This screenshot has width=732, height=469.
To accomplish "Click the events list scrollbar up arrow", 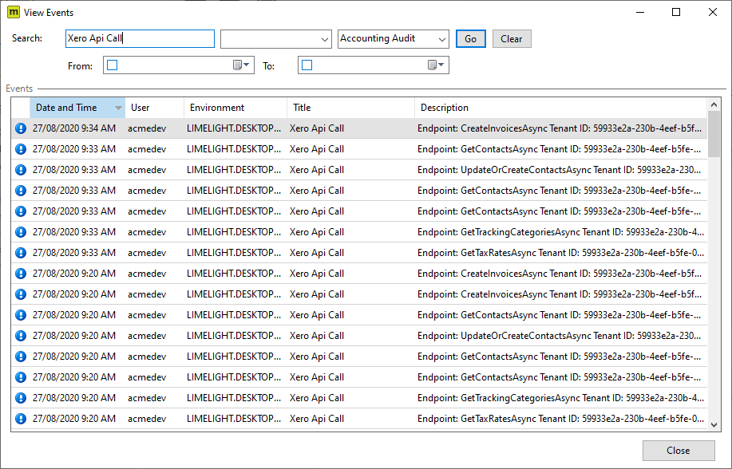I will pyautogui.click(x=714, y=104).
